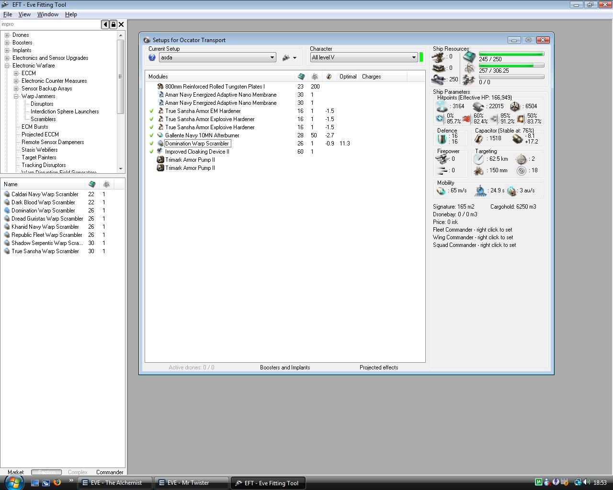This screenshot has height=490, width=613.
Task: Sort modules by the CPU column icon
Action: click(301, 77)
